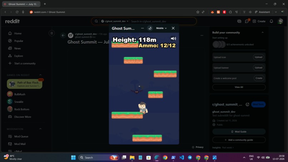Open the Mobile view size dropdown
The image size is (288, 162).
tap(161, 28)
